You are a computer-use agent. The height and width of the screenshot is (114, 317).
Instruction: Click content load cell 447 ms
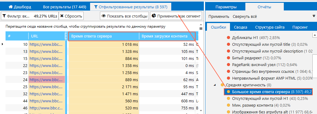[x=167, y=94]
